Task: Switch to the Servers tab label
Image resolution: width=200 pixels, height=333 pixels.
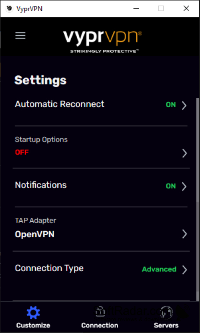Action: coord(166,325)
